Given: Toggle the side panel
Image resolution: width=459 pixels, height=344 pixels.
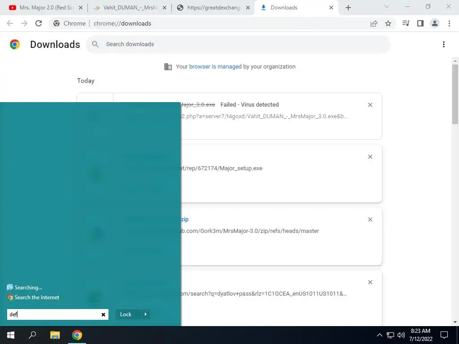Looking at the screenshot, I should [420, 23].
